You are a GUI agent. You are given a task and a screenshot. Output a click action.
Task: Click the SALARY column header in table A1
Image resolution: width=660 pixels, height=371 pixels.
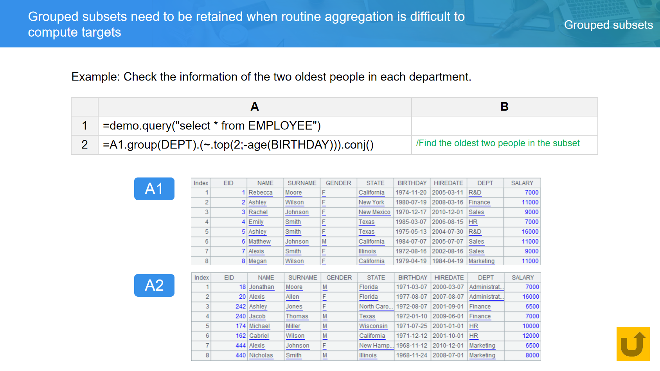click(522, 183)
